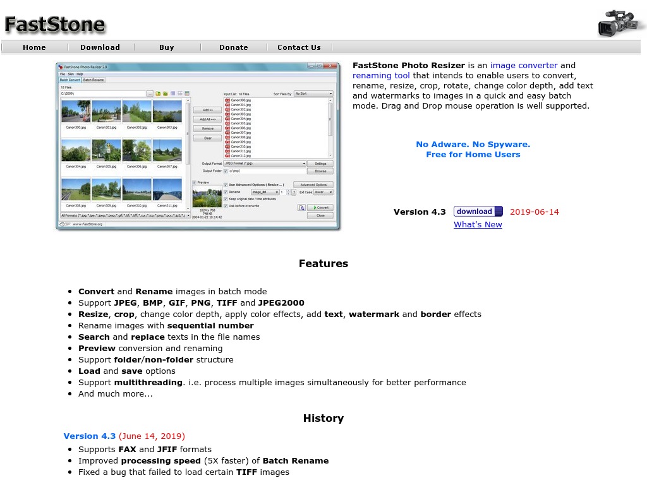Click the Features heading

323,263
